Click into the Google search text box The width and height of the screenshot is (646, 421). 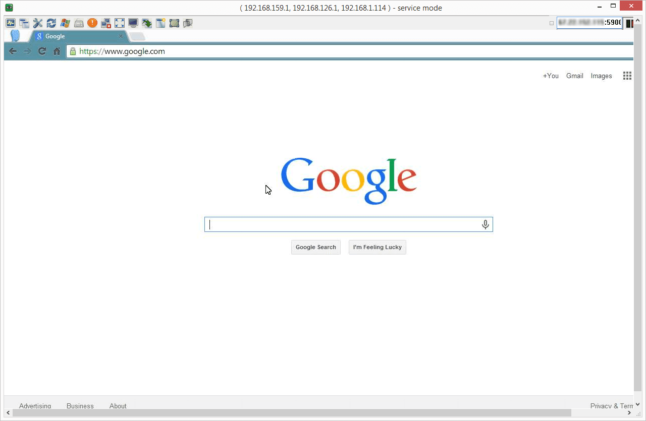[343, 224]
